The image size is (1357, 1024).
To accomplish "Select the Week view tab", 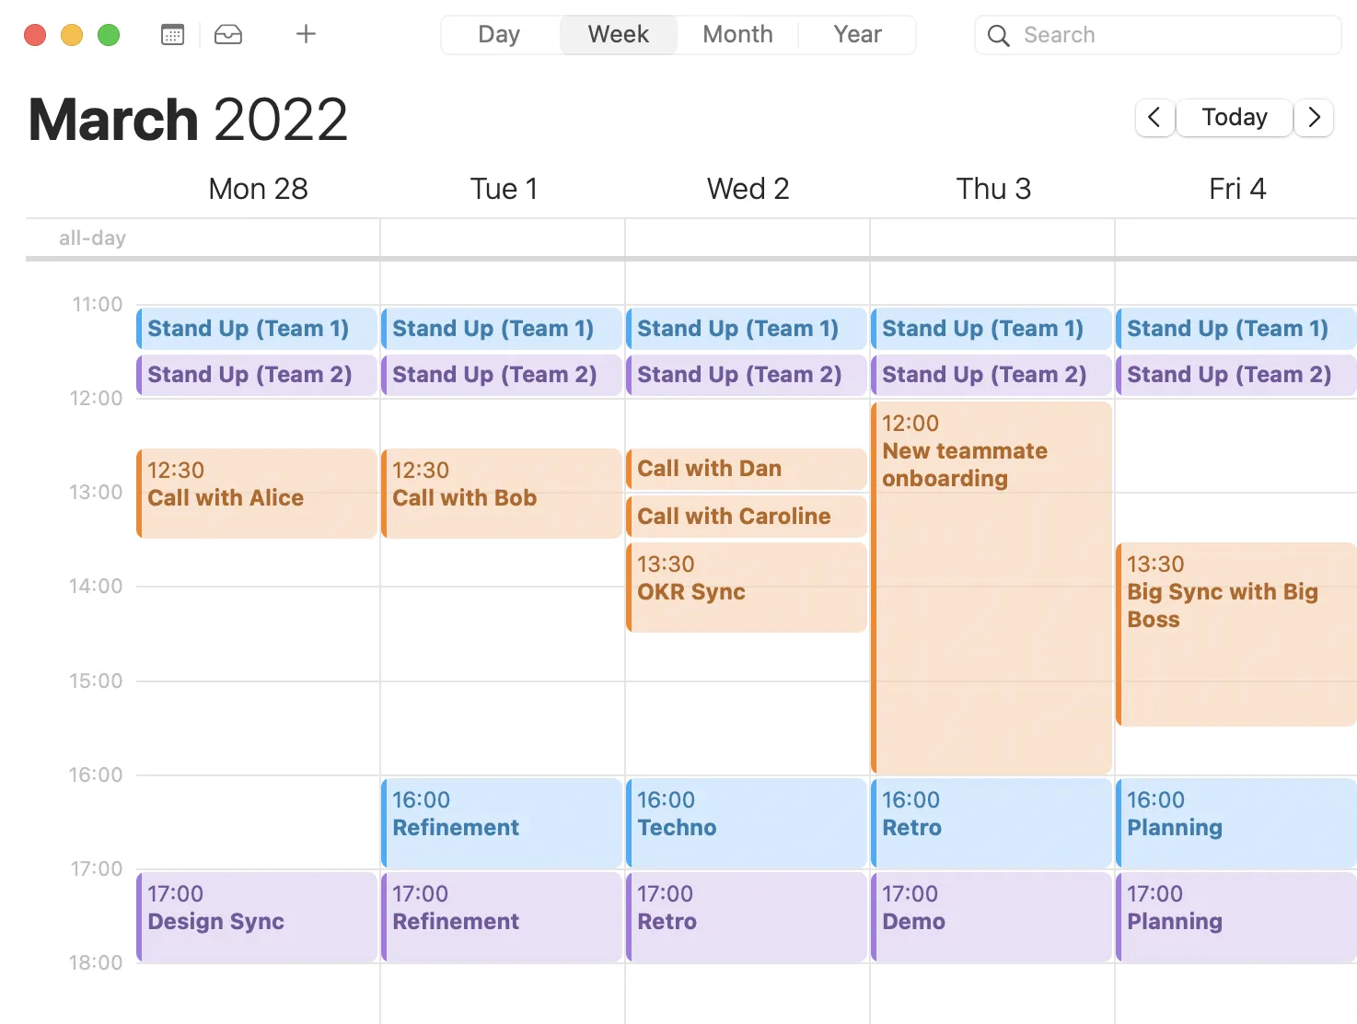I will [x=618, y=34].
